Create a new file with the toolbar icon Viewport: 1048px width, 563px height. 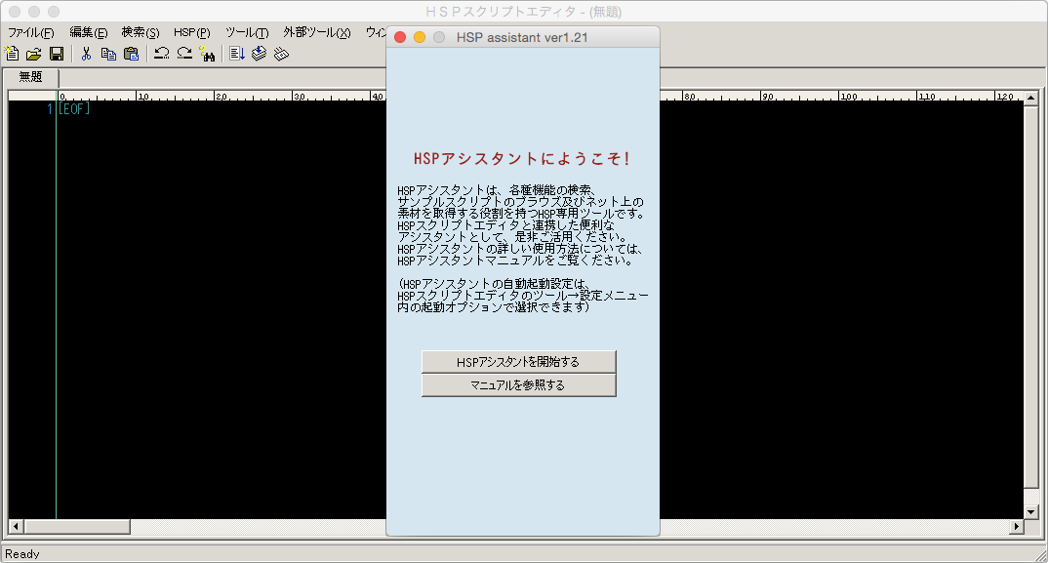pyautogui.click(x=12, y=54)
